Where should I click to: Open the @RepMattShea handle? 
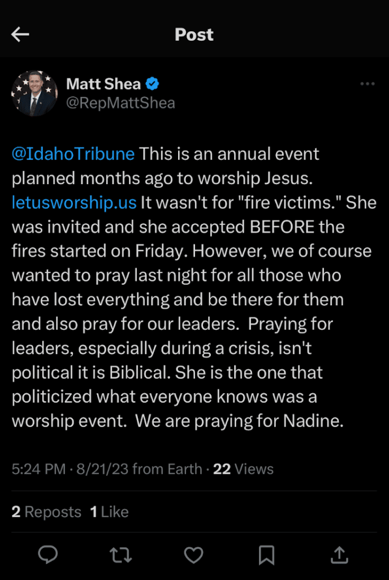pos(120,103)
